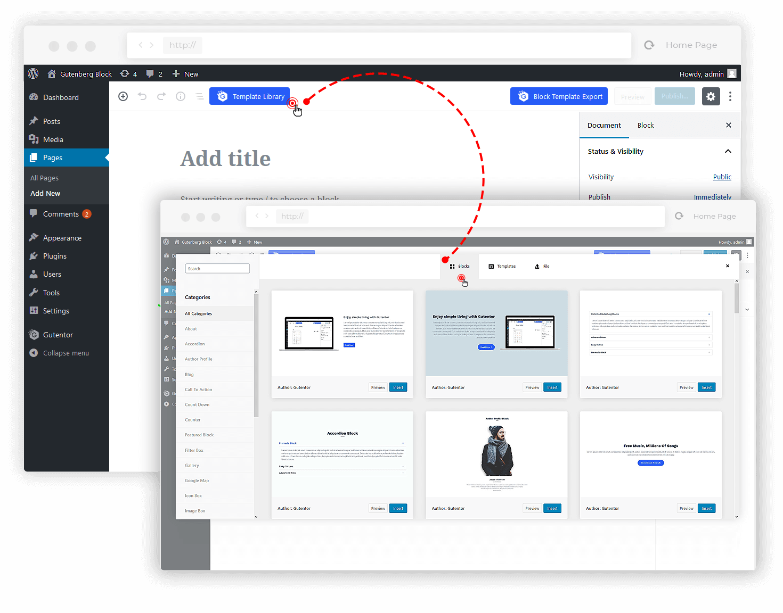Collapse menu in the WordPress sidebar

pos(66,353)
